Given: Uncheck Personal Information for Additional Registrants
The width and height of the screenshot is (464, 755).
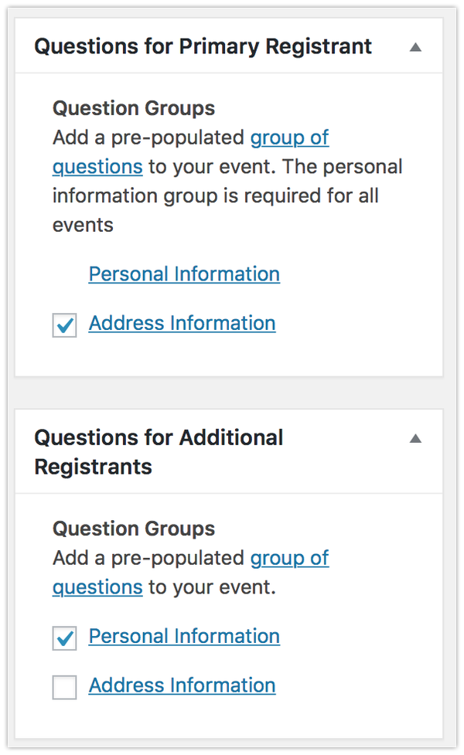Looking at the screenshot, I should click(x=64, y=638).
